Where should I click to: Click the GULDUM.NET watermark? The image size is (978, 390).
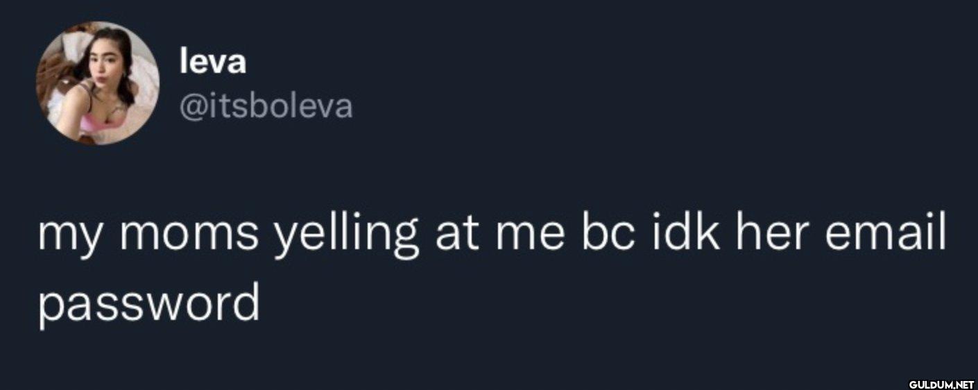[x=941, y=384]
